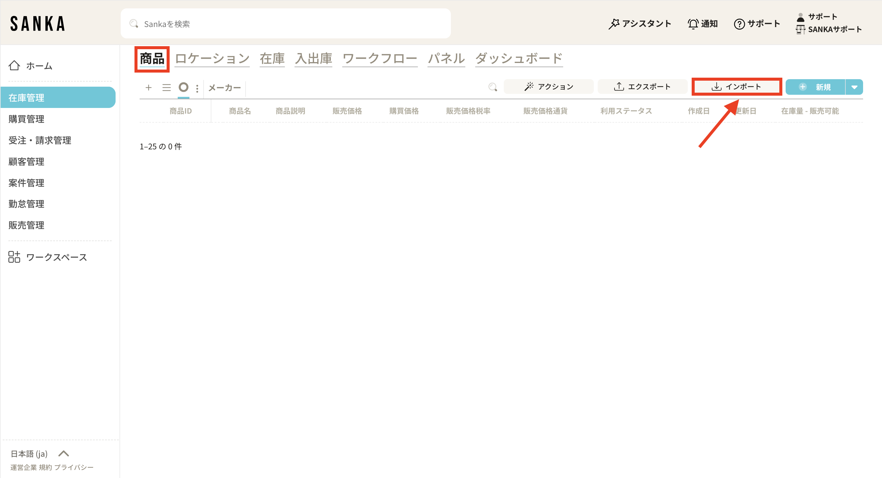Open the vertical three-dot view options
Viewport: 882px width, 478px height.
click(x=197, y=88)
